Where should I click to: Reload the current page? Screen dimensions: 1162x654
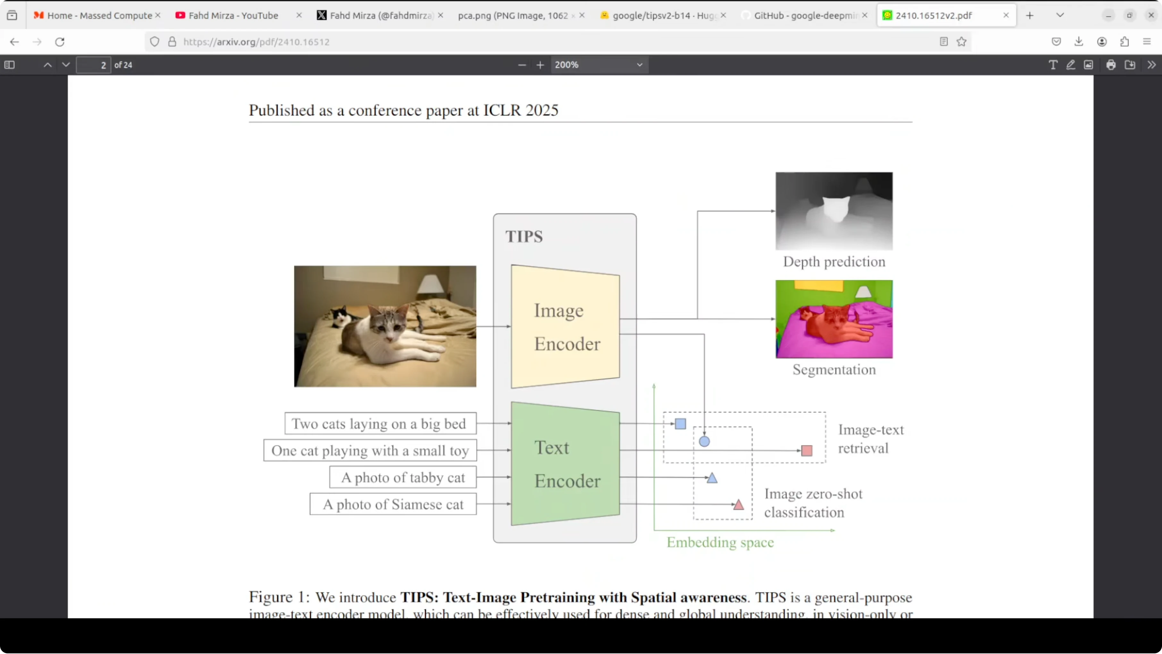point(60,42)
